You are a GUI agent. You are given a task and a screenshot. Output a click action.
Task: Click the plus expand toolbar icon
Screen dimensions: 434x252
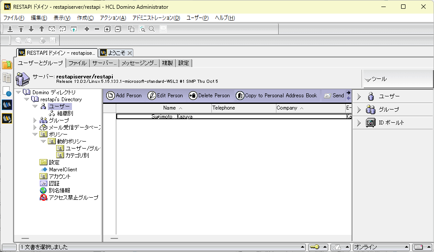[x=86, y=29]
